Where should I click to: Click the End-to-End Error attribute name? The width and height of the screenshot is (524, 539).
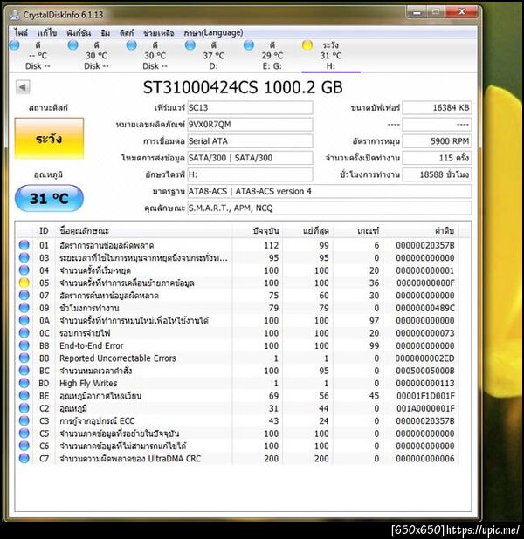(91, 345)
